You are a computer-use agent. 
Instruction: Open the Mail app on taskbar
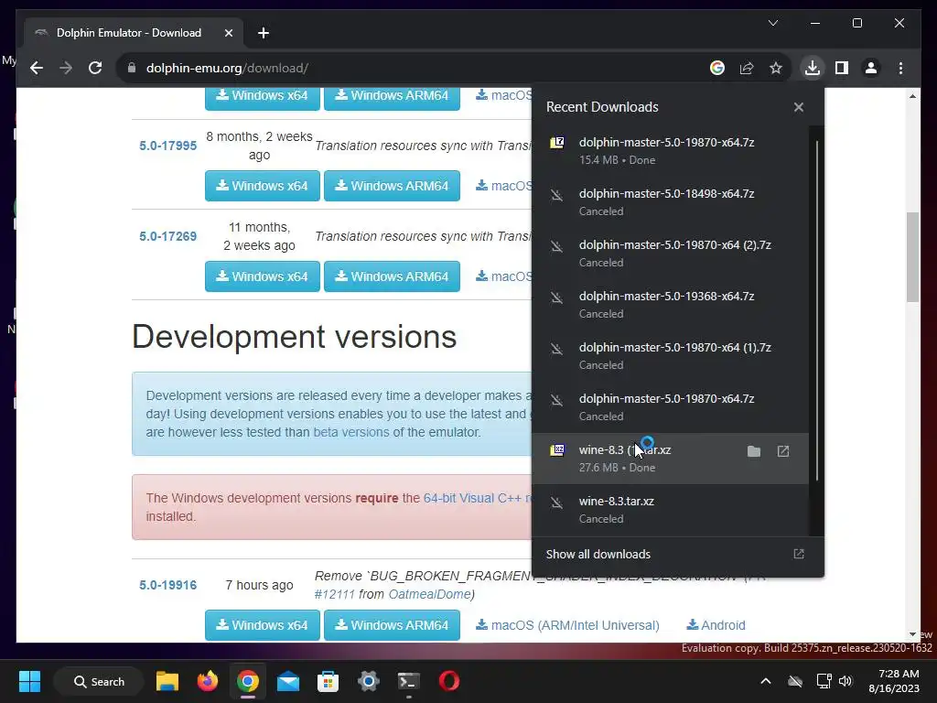coord(288,681)
